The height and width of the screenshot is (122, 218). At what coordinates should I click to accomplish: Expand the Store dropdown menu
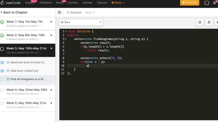point(118,3)
